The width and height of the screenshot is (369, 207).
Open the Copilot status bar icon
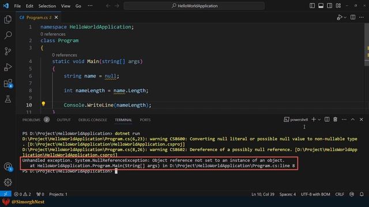coord(352,194)
